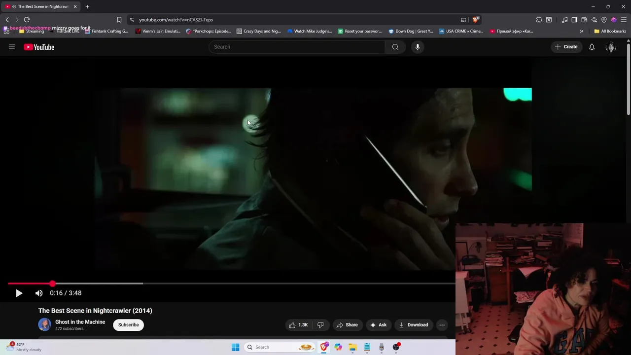Open Brave browser on the taskbar
The width and height of the screenshot is (631, 355).
[x=324, y=347]
